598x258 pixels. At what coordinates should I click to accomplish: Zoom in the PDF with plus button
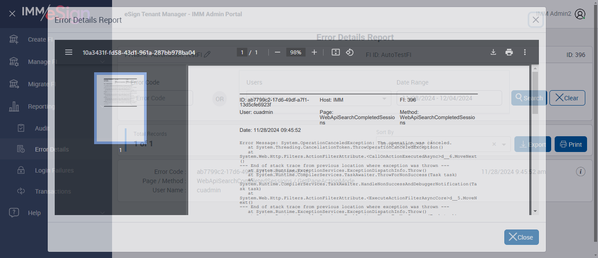314,52
